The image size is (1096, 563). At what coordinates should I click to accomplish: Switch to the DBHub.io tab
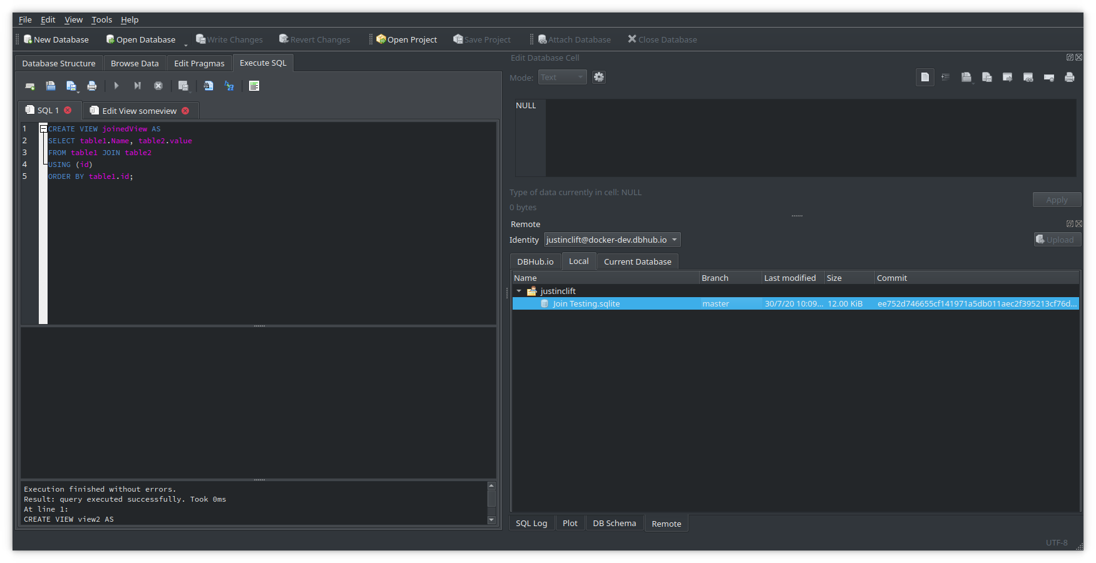coord(535,261)
